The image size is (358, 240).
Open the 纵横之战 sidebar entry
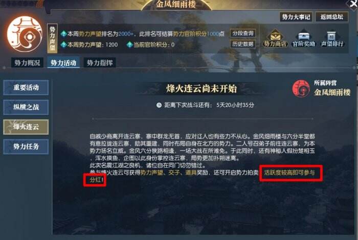pos(26,107)
